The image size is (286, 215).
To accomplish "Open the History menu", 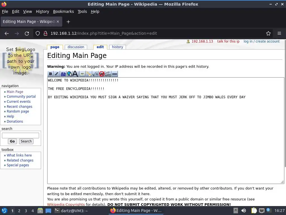I will pos(42,11).
